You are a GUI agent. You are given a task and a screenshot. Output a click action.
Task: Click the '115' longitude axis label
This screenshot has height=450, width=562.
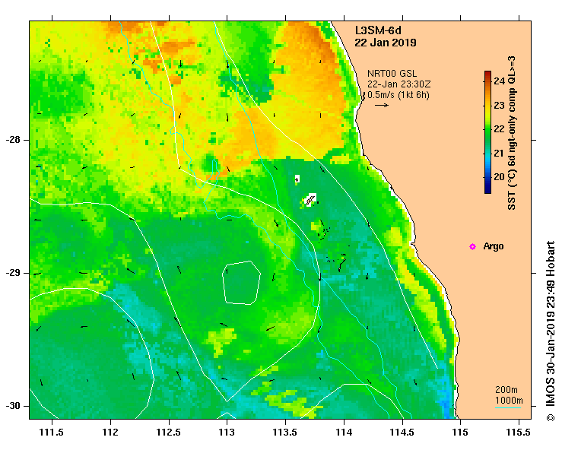tap(460, 432)
